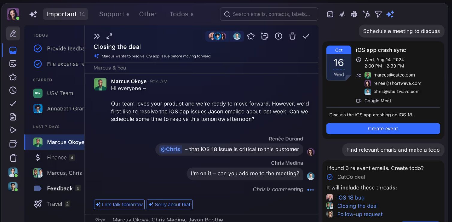Collapse the thread pane with double chevron
This screenshot has height=222, width=452.
[x=96, y=36]
